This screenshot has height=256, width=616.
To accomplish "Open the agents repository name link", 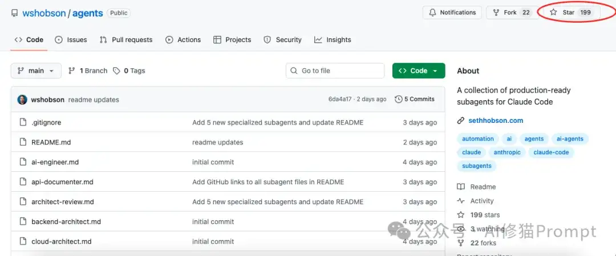I will [88, 13].
